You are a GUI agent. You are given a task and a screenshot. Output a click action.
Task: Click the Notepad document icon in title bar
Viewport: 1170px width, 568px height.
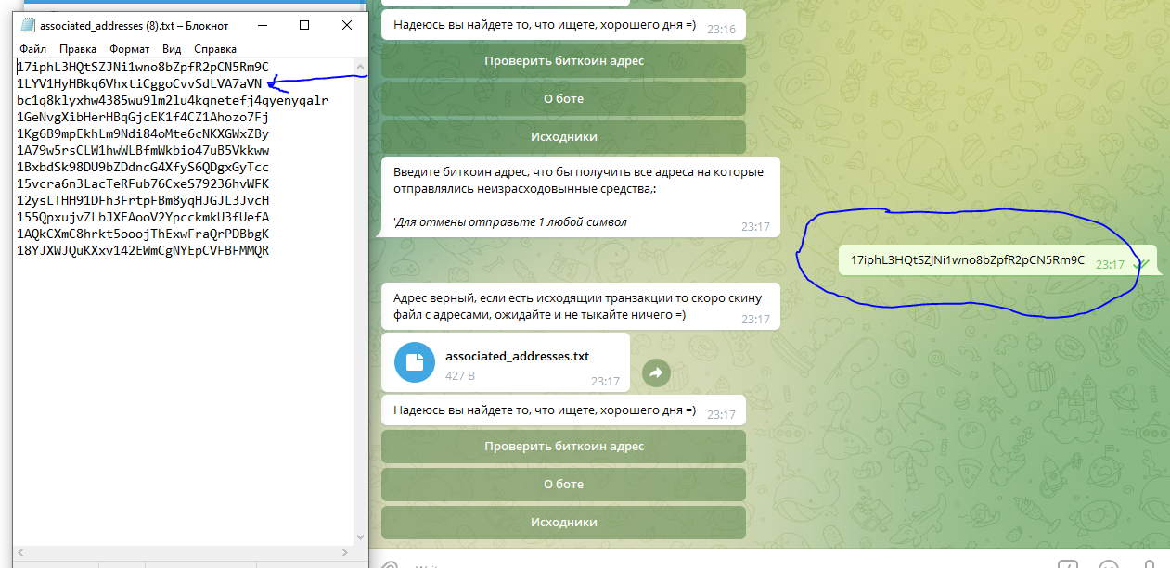pyautogui.click(x=28, y=25)
